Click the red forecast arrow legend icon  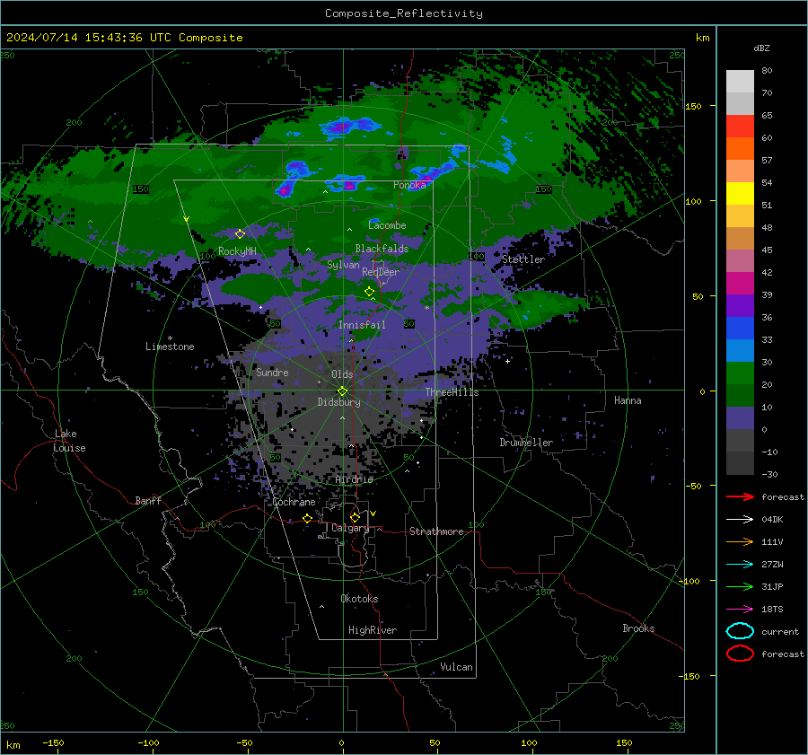click(x=740, y=496)
